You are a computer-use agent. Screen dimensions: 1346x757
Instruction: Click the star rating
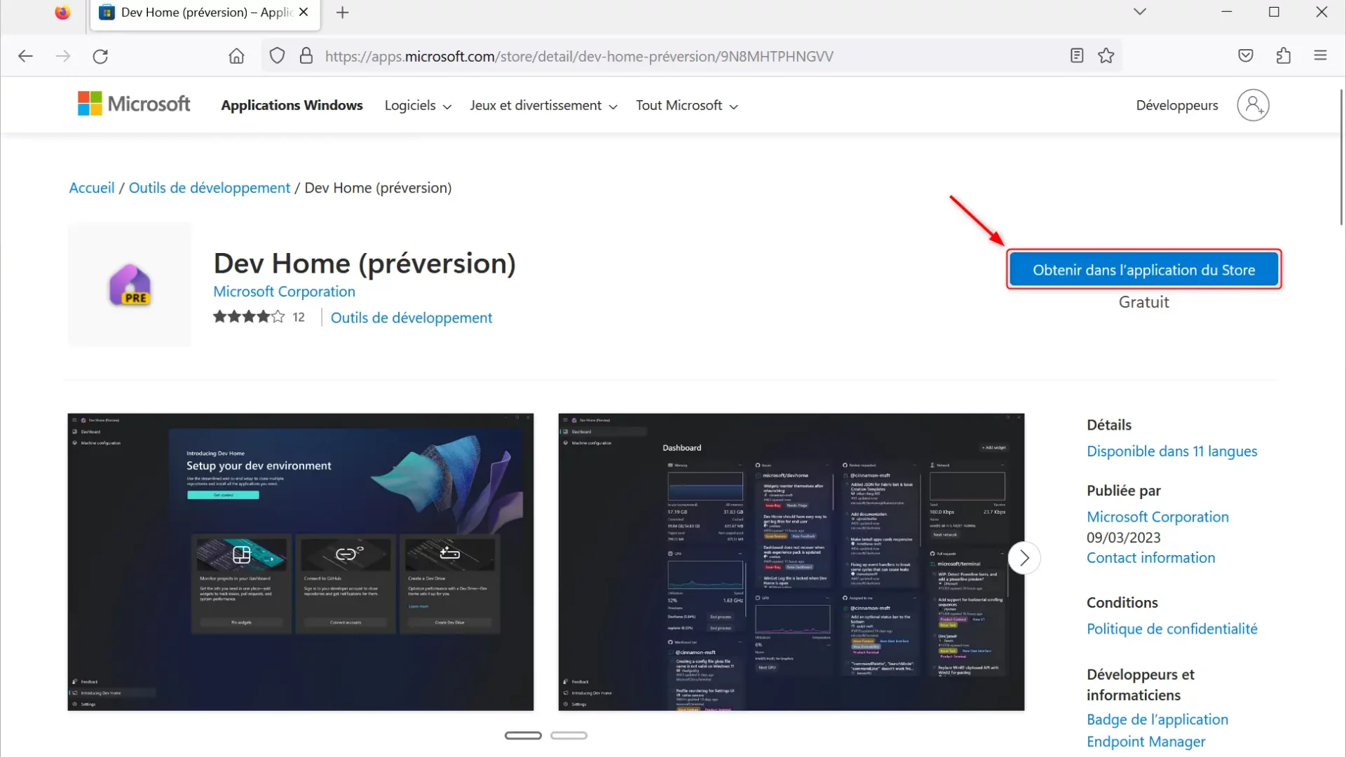tap(249, 317)
